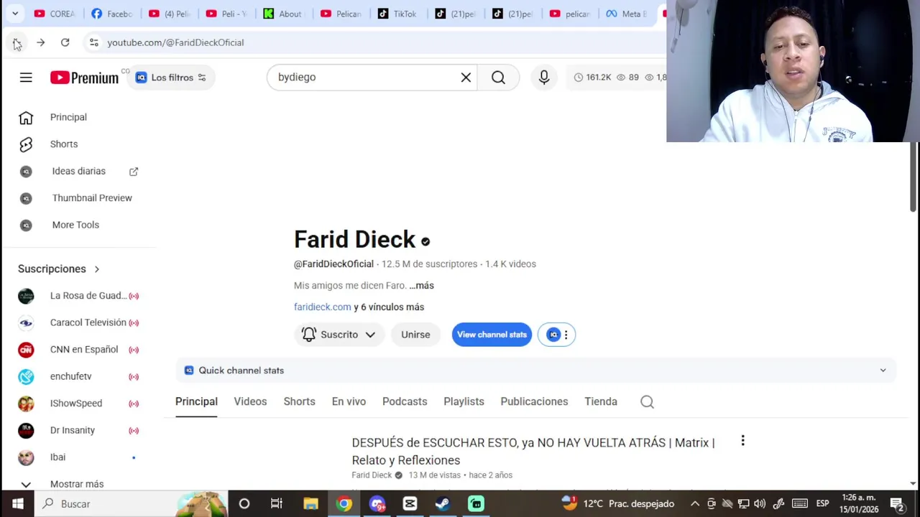Screen dimensions: 920x517
Task: Switch to the Facebook browser tab
Action: coord(112,14)
